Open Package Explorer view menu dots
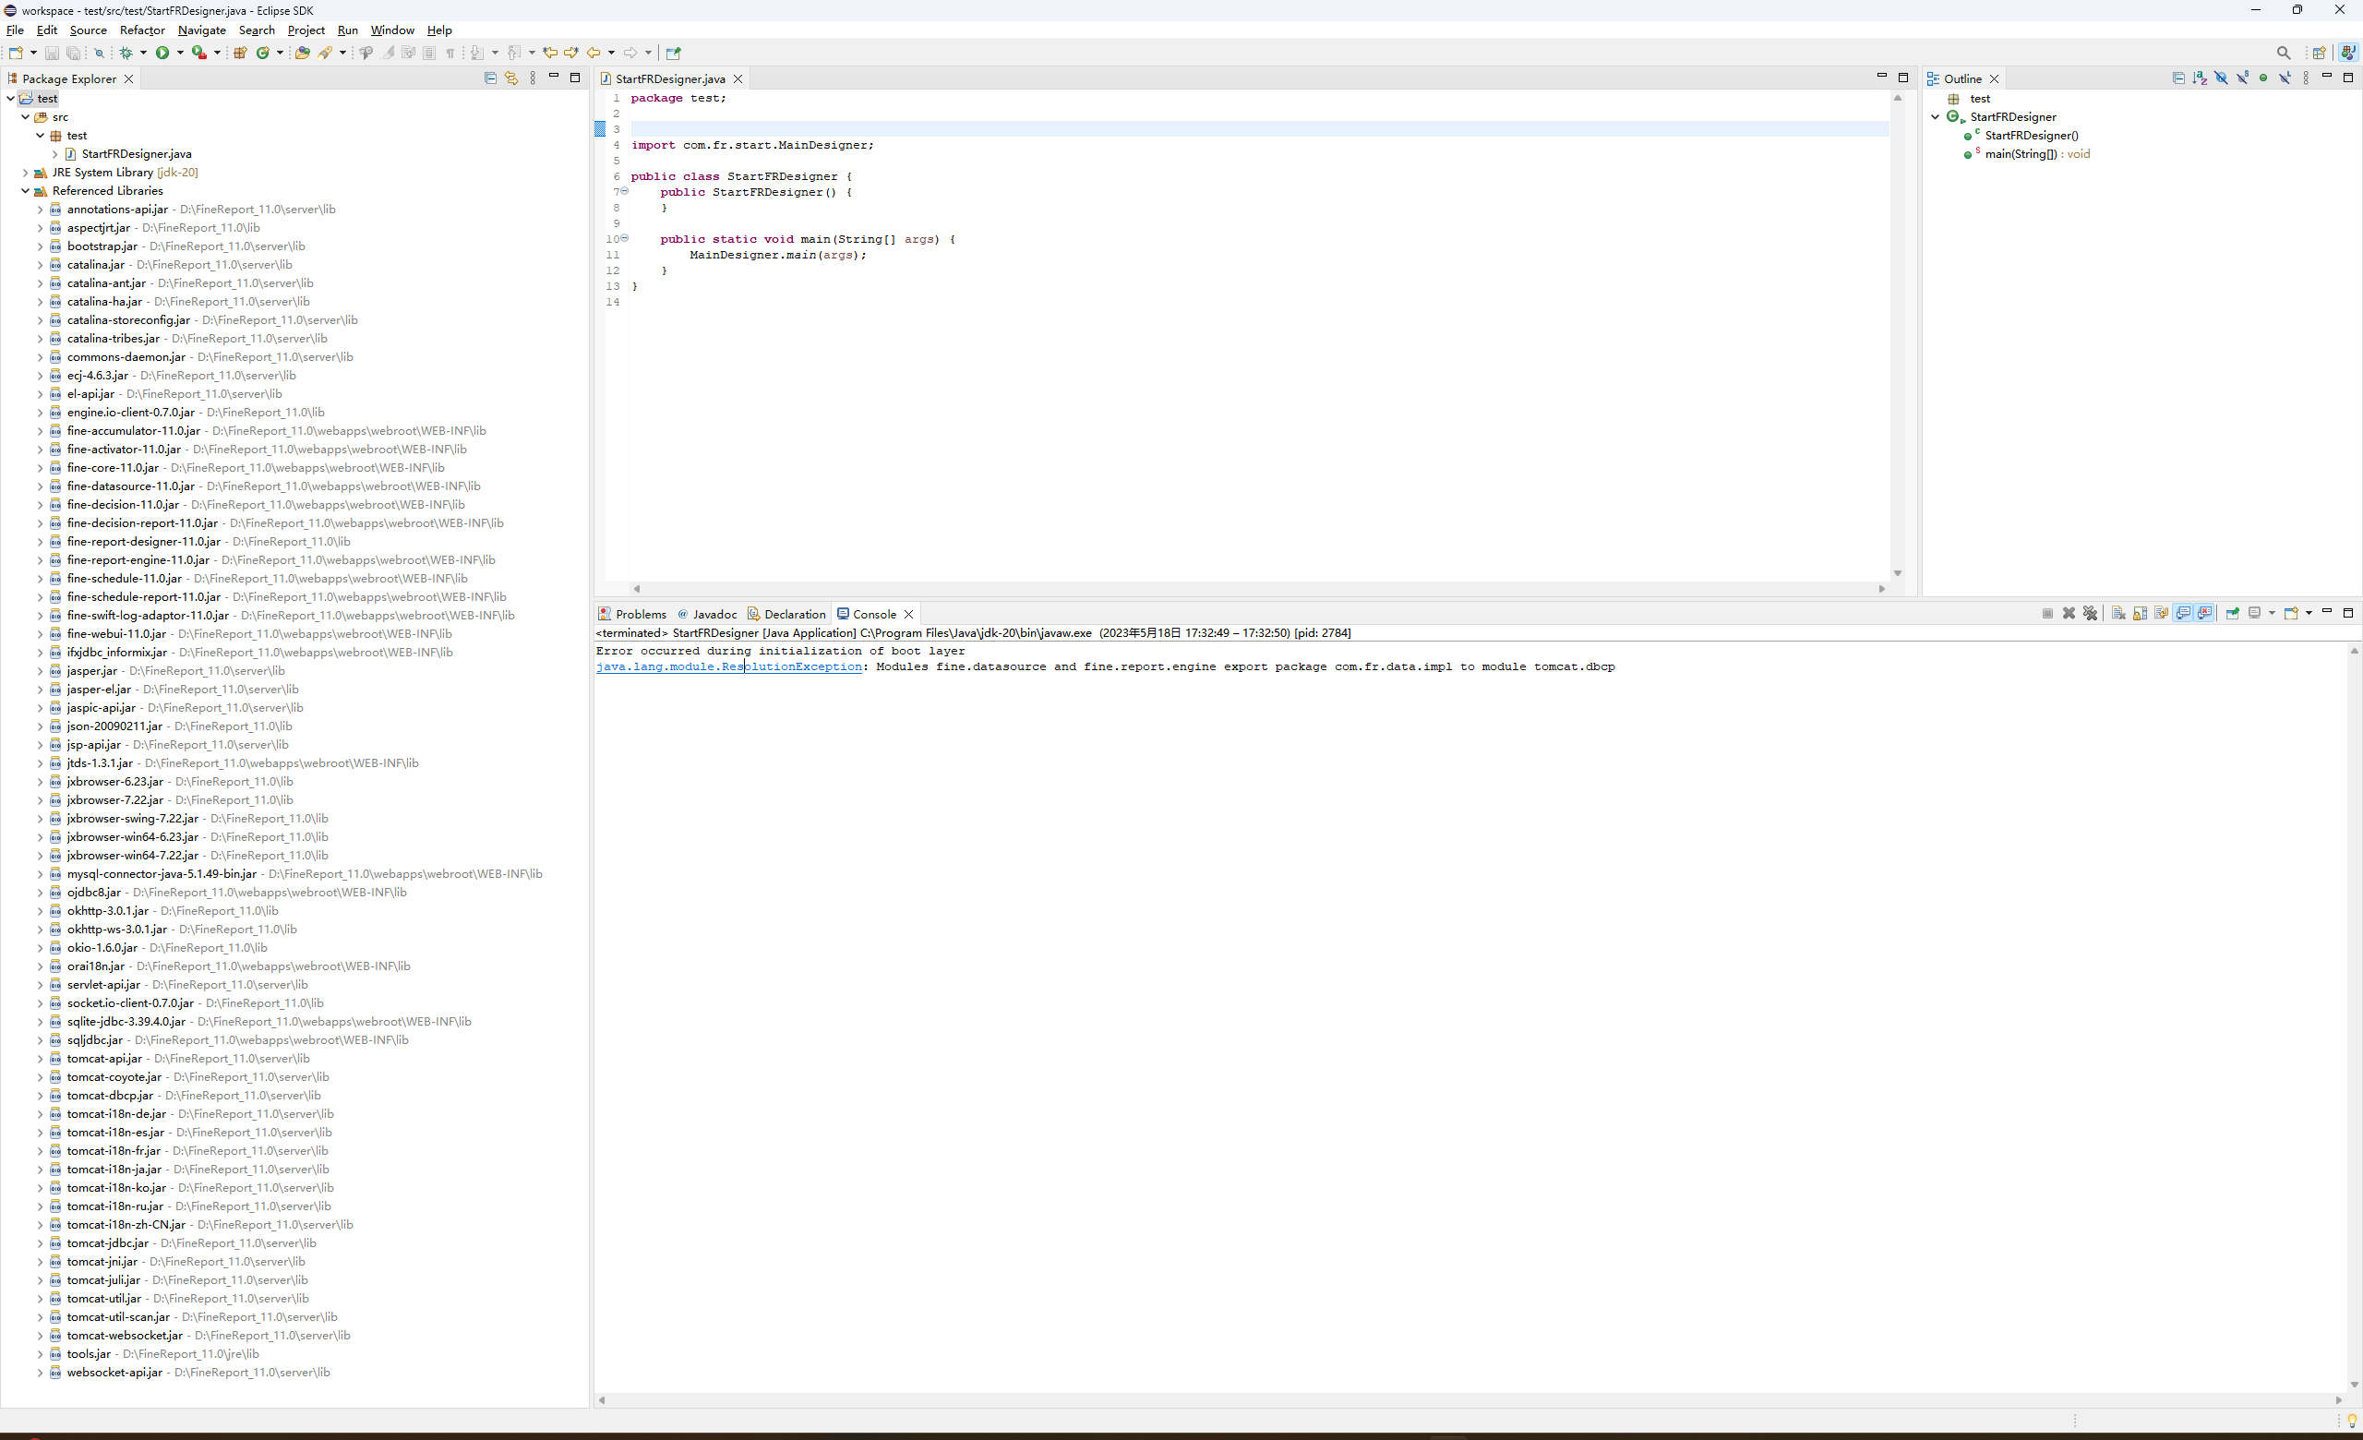2363x1440 pixels. 534,78
